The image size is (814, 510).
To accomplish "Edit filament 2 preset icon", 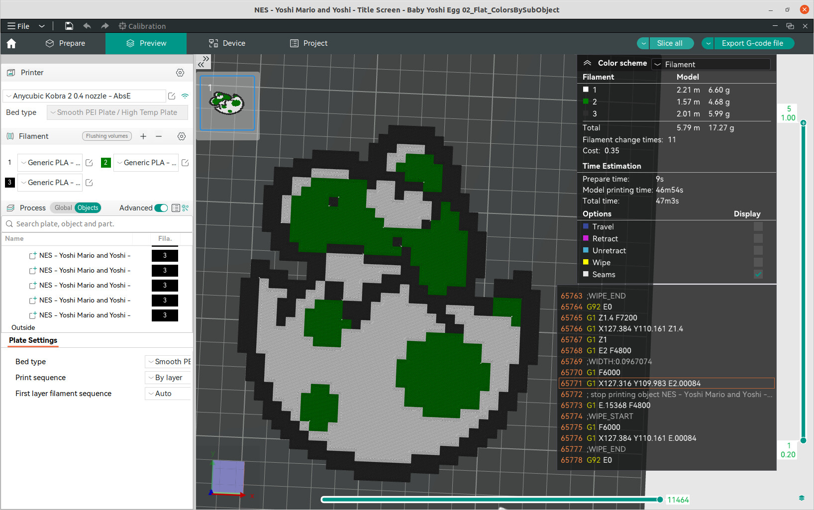I will coord(185,163).
